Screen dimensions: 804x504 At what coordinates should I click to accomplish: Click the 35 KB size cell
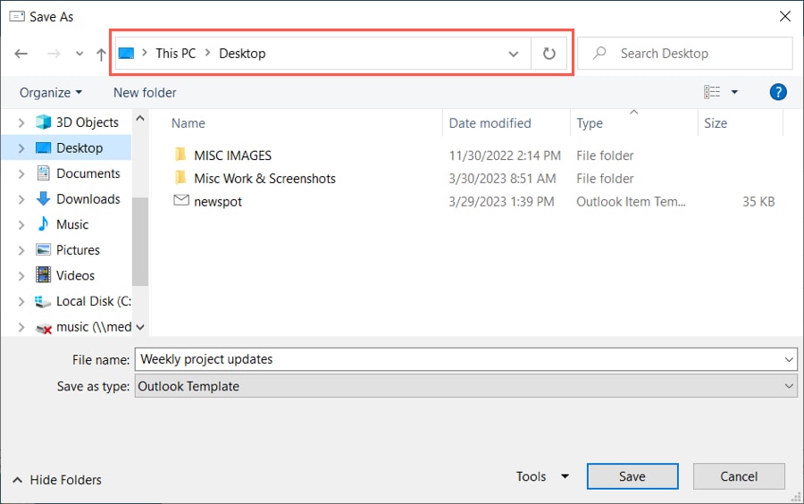[x=758, y=201]
